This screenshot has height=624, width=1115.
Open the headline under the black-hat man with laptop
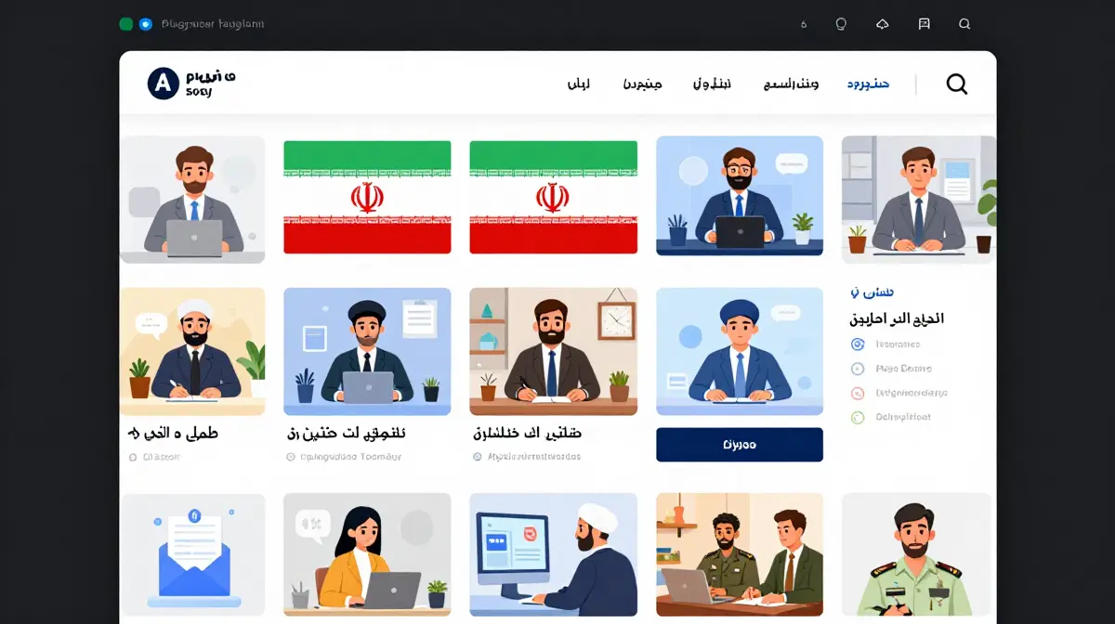[x=347, y=433]
